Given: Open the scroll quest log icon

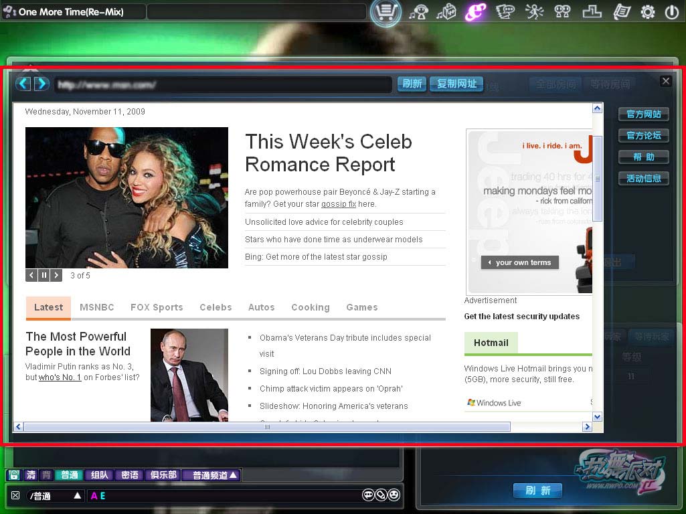Looking at the screenshot, I should 621,12.
